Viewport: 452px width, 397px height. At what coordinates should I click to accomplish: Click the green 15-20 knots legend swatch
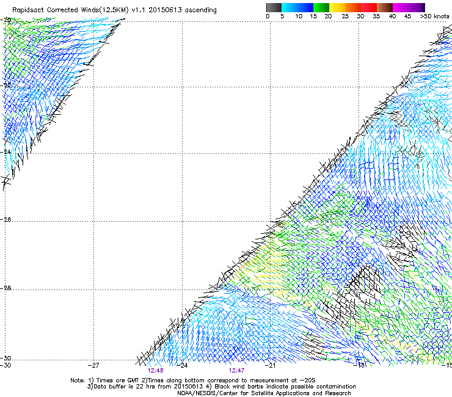click(x=321, y=7)
